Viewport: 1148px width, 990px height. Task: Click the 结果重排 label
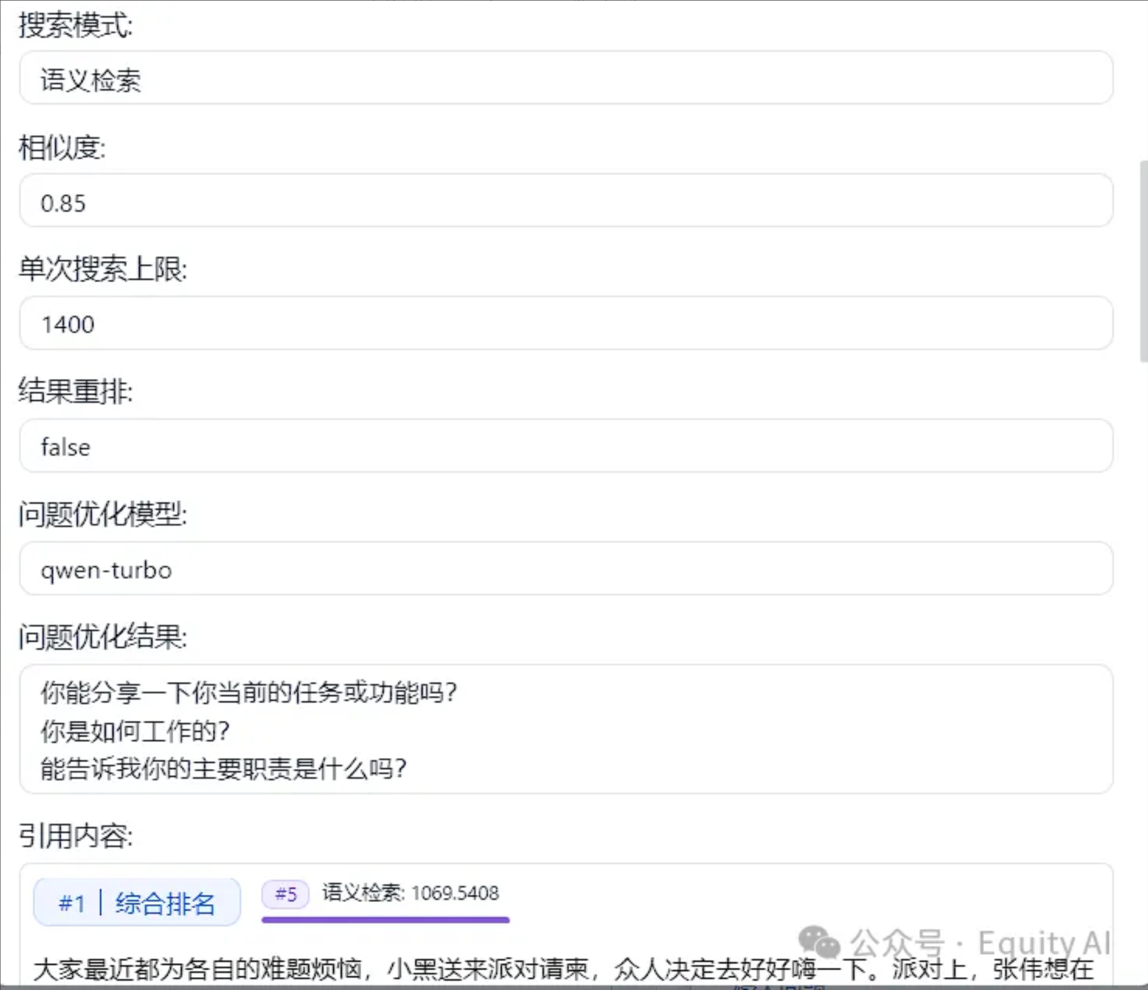[x=76, y=391]
